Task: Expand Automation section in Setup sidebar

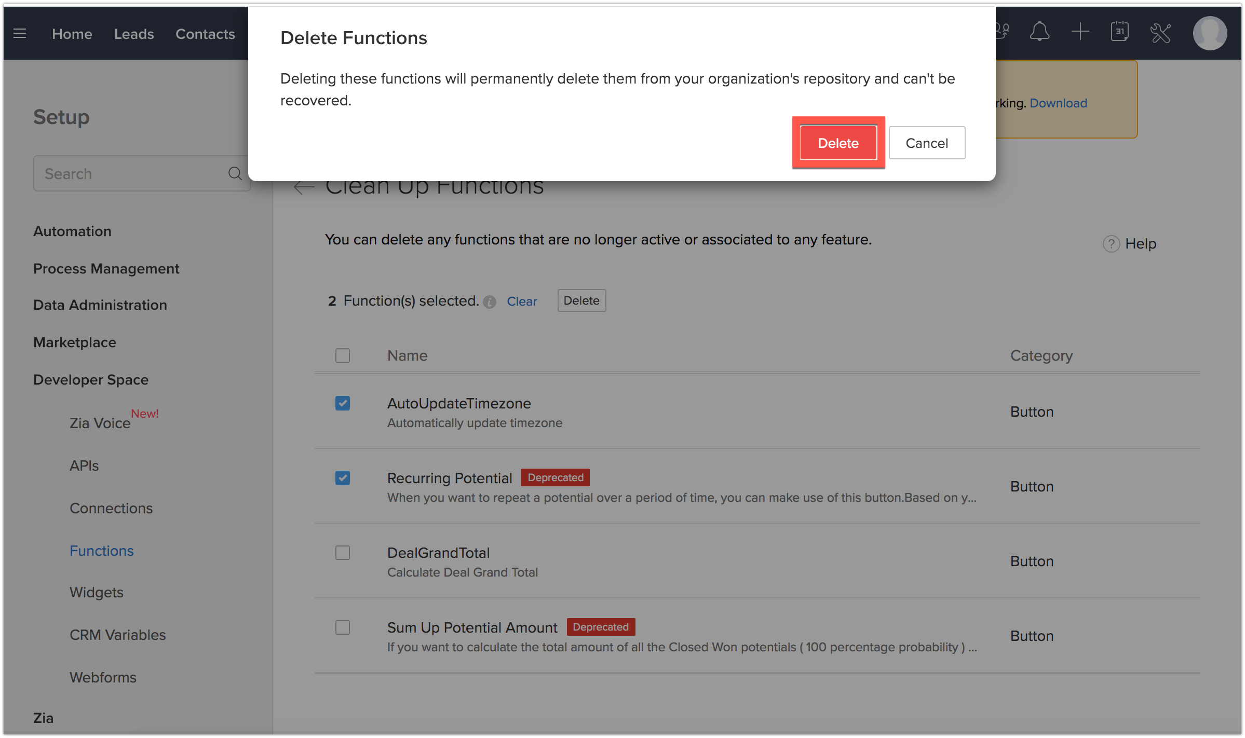Action: click(72, 231)
